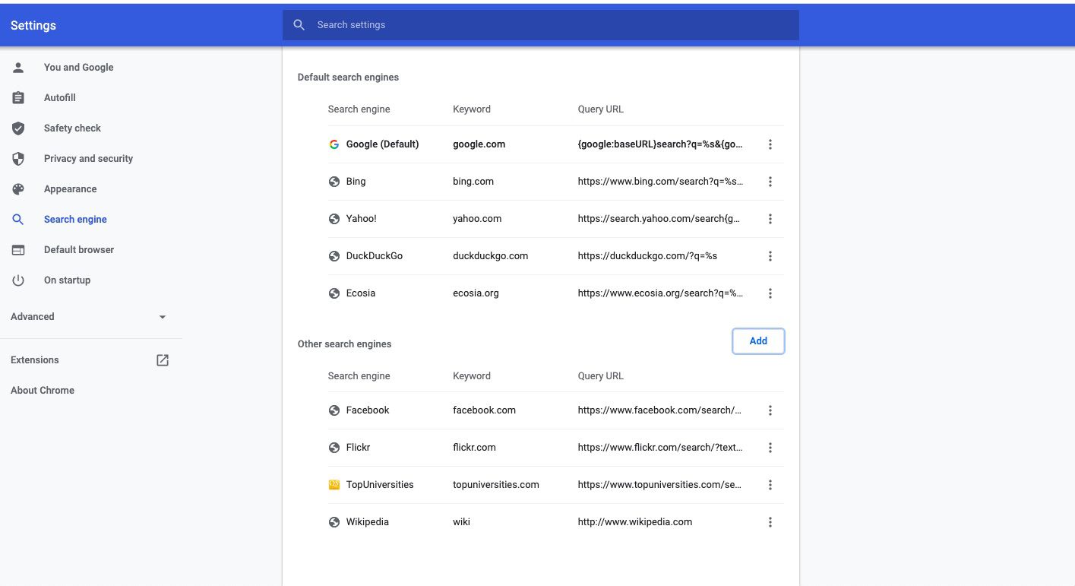Open more actions menu for Wikipedia
1075x586 pixels.
tap(770, 522)
